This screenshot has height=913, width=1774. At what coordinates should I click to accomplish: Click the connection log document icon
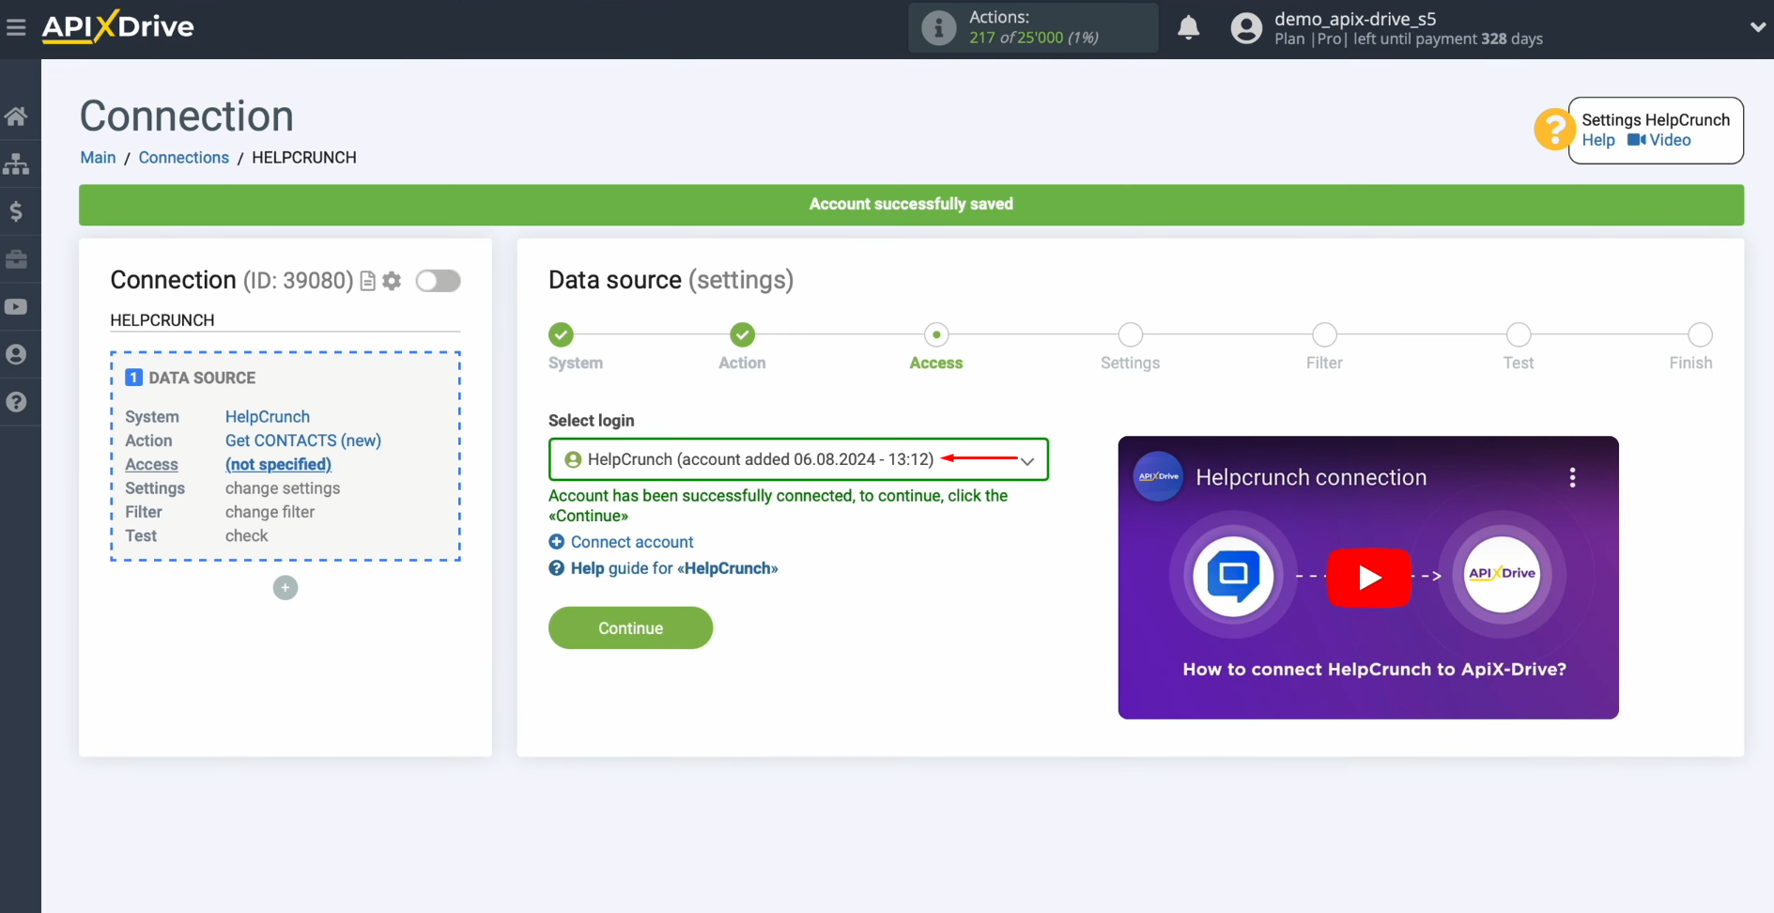point(367,280)
